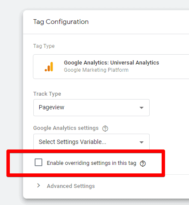Click the Google Analytics settings label text
The height and width of the screenshot is (205, 189).
66,128
